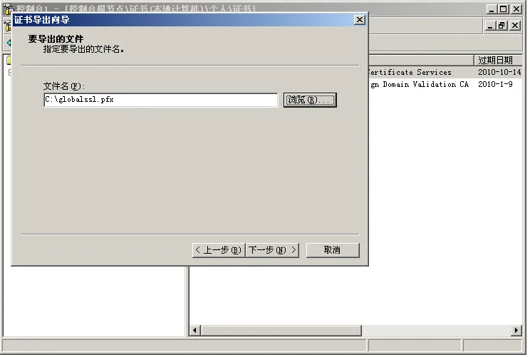Select the folder icon in the tree pane
The width and height of the screenshot is (530, 357).
[9, 60]
